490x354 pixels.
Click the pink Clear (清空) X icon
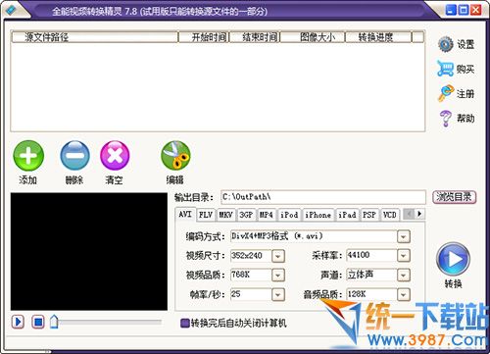pyautogui.click(x=115, y=156)
